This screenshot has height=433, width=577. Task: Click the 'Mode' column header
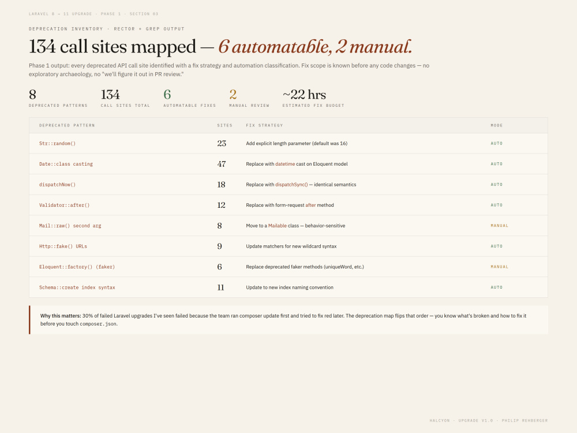click(496, 125)
